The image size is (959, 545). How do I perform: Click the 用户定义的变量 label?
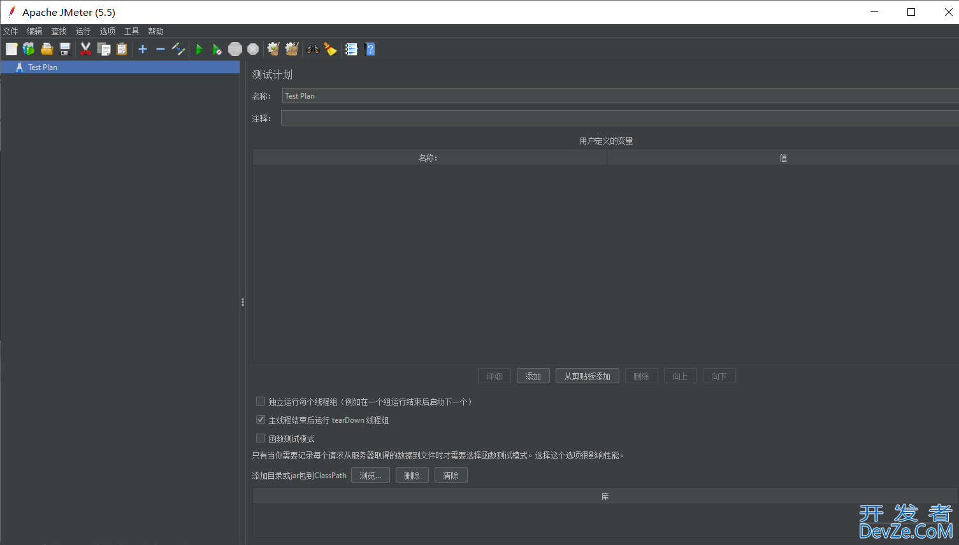click(606, 141)
